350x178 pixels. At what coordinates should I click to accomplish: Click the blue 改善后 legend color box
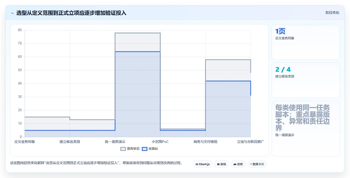point(144,149)
